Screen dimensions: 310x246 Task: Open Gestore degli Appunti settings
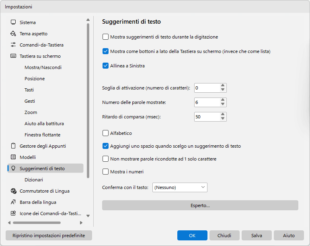(45, 146)
